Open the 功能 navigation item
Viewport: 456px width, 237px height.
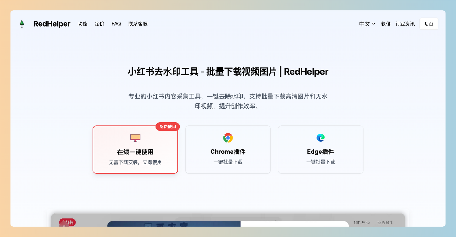[83, 24]
